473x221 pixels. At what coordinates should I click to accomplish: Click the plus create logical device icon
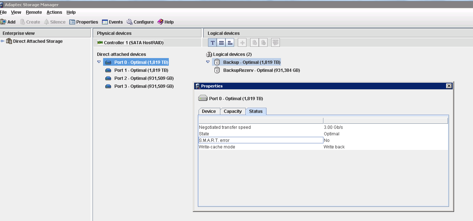tap(242, 43)
